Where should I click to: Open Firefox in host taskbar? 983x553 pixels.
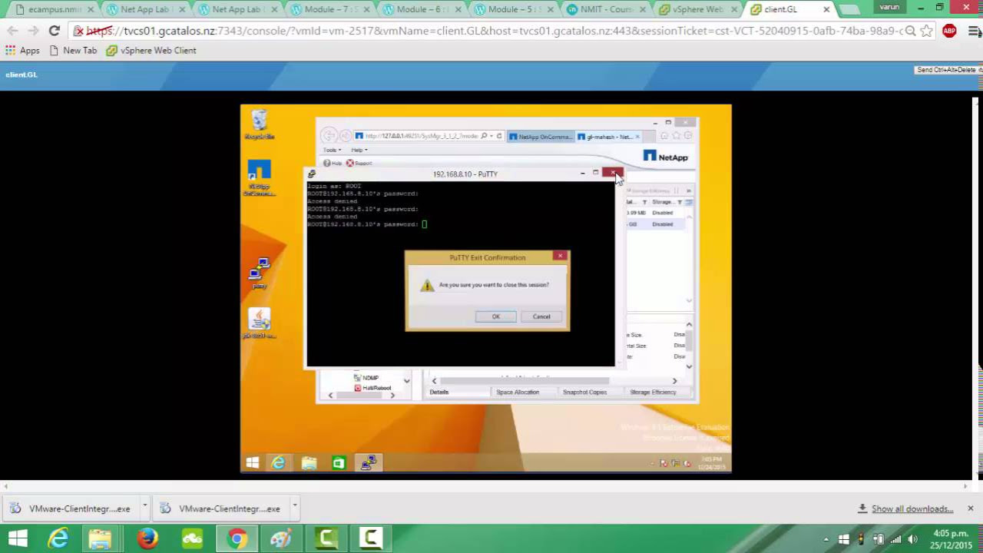147,538
